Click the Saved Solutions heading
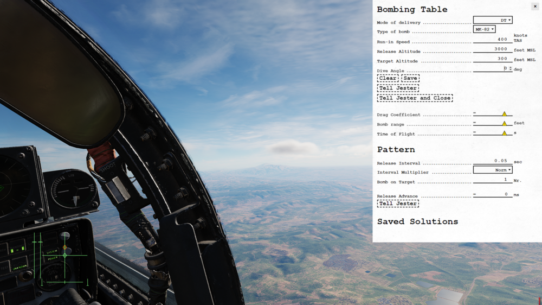Screen dimensions: 542x305 [x=417, y=221]
